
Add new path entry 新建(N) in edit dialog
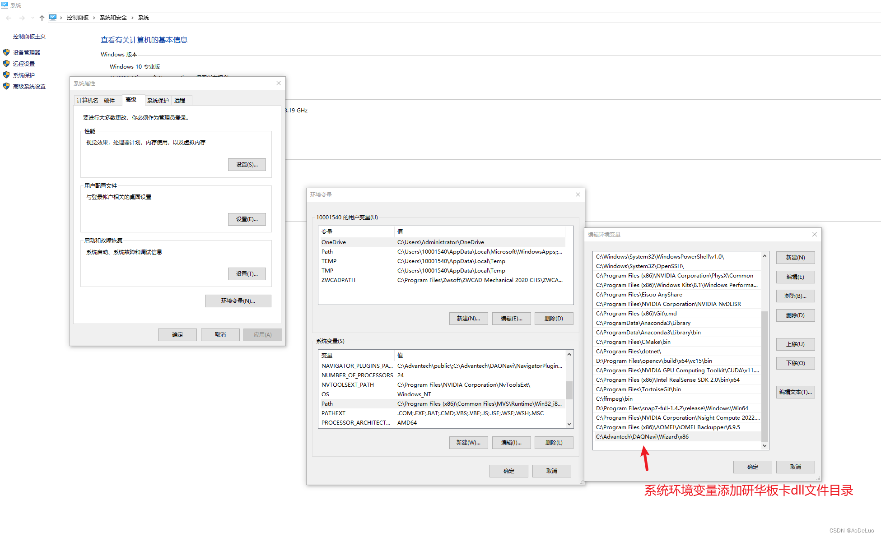point(795,258)
